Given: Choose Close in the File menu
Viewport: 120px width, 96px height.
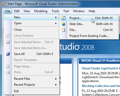Looking at the screenshot, I should [32, 30].
